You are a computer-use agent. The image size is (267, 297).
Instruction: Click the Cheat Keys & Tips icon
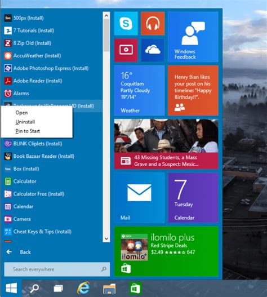click(x=8, y=232)
